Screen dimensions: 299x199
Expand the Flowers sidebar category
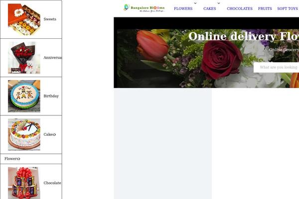pos(12,159)
